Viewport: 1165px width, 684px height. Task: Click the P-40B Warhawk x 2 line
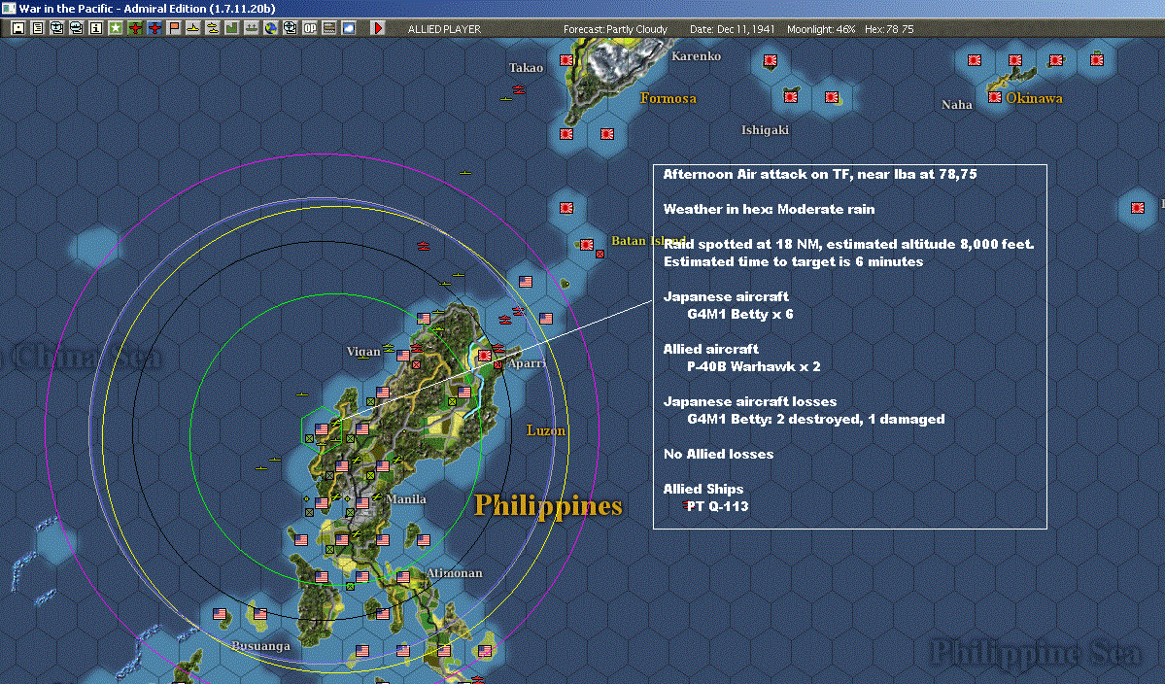pyautogui.click(x=753, y=366)
